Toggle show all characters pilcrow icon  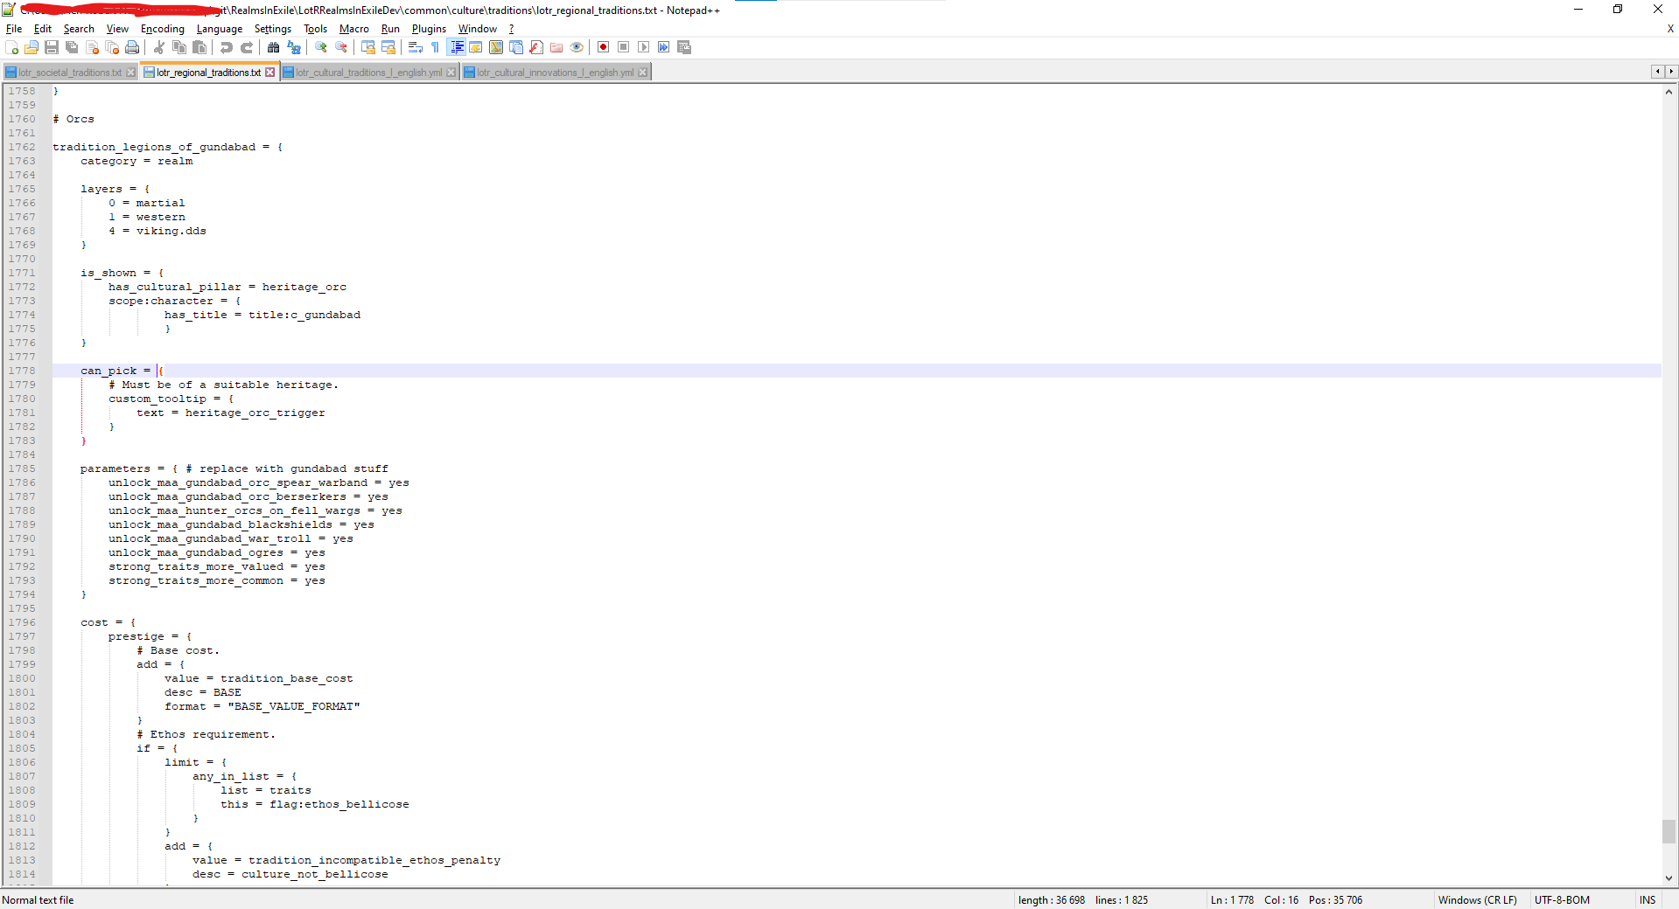click(x=435, y=47)
